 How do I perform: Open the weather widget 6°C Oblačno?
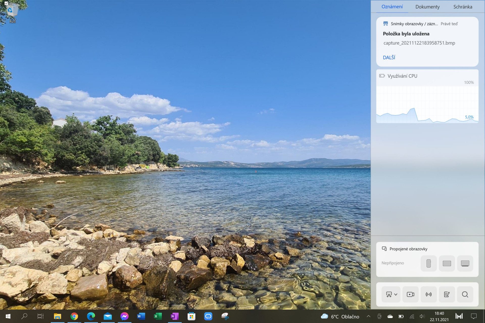(340, 316)
